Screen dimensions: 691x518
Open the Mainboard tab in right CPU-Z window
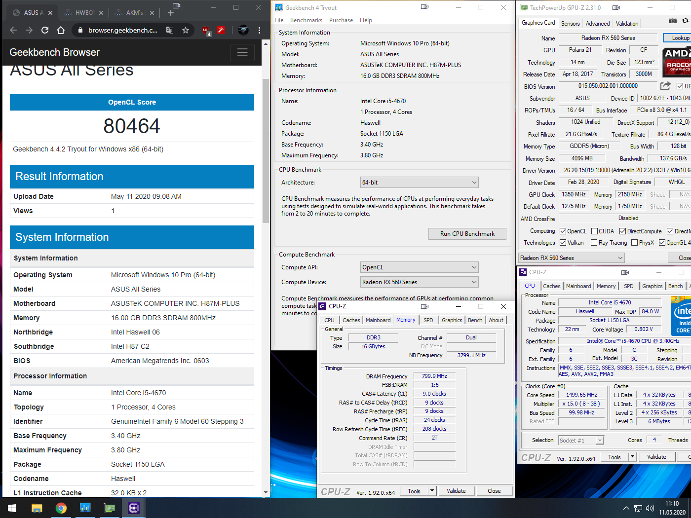(x=578, y=286)
